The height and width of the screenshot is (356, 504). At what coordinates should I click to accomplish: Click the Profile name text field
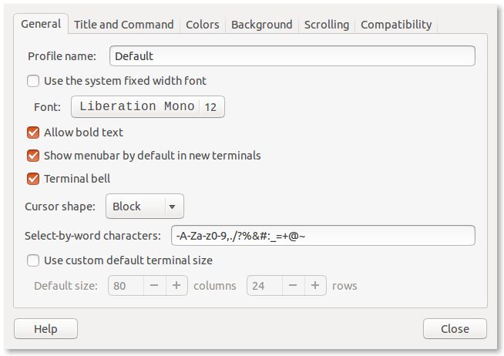point(292,56)
